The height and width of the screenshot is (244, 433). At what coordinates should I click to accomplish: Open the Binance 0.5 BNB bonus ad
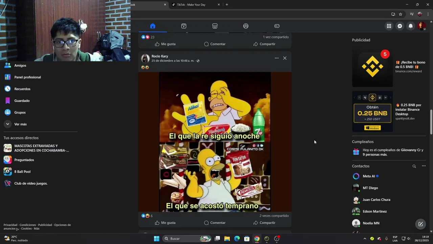(x=389, y=67)
